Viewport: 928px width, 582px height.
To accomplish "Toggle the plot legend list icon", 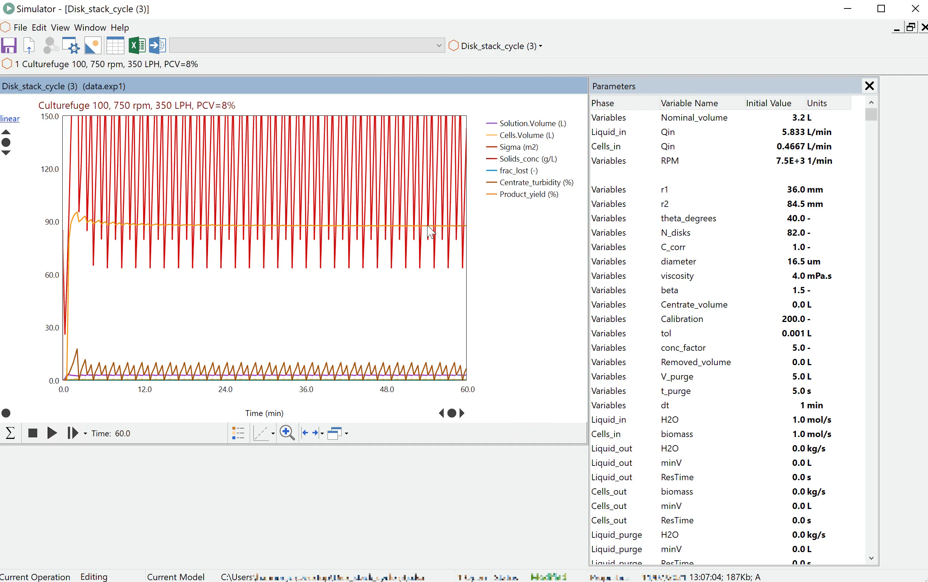I will [x=238, y=433].
